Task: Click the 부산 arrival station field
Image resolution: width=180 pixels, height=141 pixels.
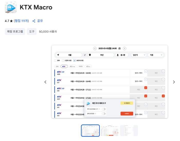Action: 101,55
